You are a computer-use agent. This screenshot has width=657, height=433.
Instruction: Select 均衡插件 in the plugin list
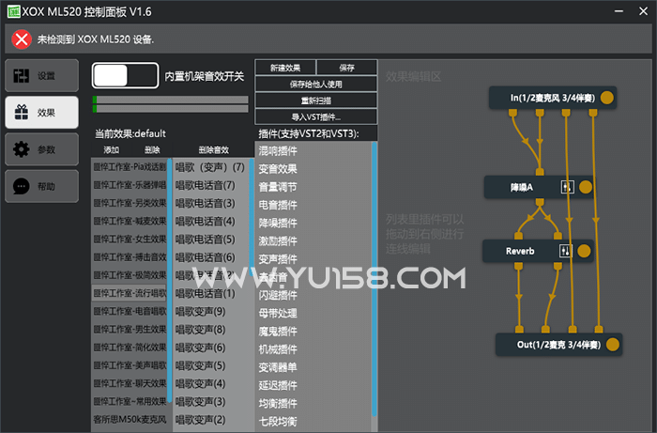[x=313, y=403]
